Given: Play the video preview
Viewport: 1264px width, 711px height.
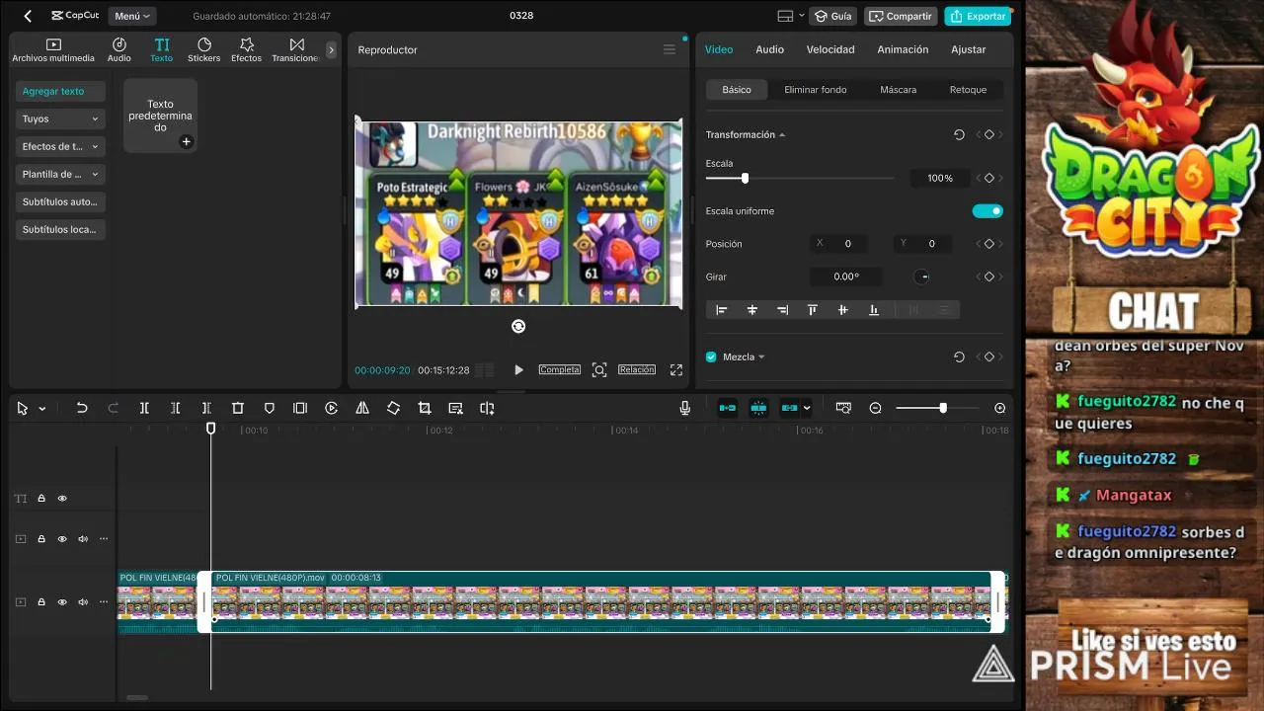Looking at the screenshot, I should [x=518, y=369].
